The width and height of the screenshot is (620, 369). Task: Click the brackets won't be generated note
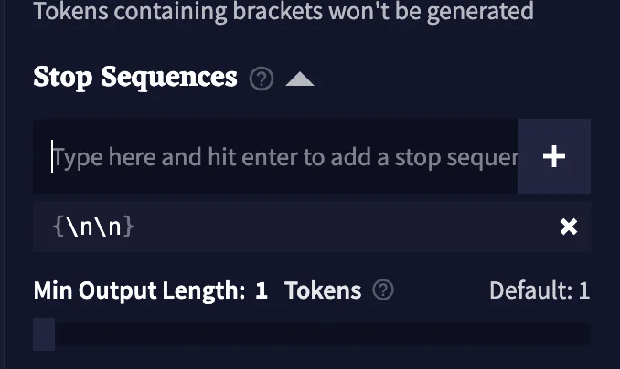pyautogui.click(x=283, y=11)
